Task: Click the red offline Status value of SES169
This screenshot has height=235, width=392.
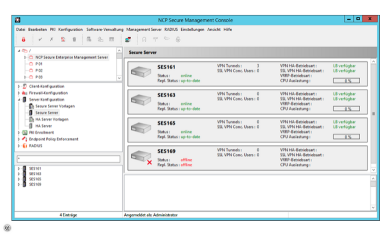Action: (187, 160)
